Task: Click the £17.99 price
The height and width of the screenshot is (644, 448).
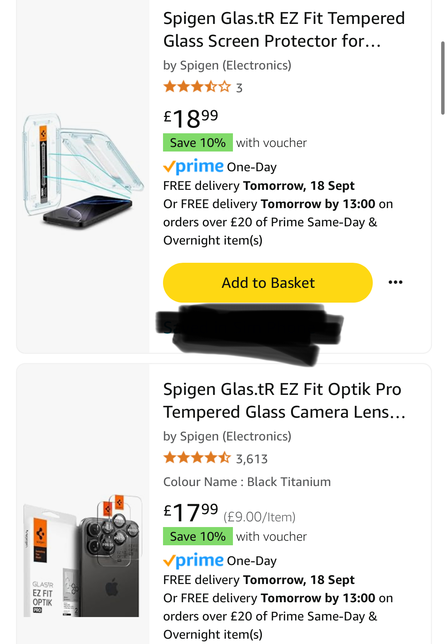Action: pyautogui.click(x=191, y=512)
